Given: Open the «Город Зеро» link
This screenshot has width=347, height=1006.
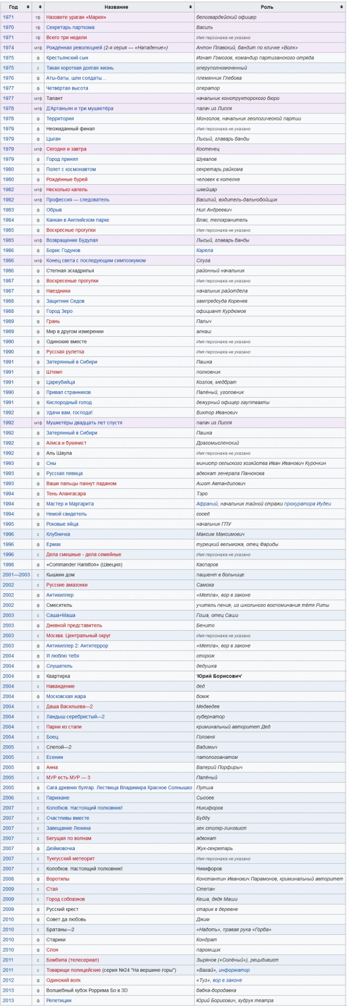Looking at the screenshot, I should click(x=59, y=311).
